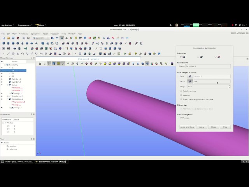This screenshot has width=249, height=187.
Task: Click the Apply button
Action: click(x=202, y=127)
